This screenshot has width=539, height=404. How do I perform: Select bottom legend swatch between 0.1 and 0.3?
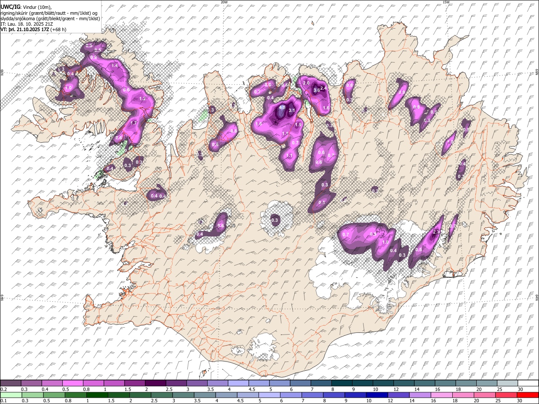pos(11,395)
